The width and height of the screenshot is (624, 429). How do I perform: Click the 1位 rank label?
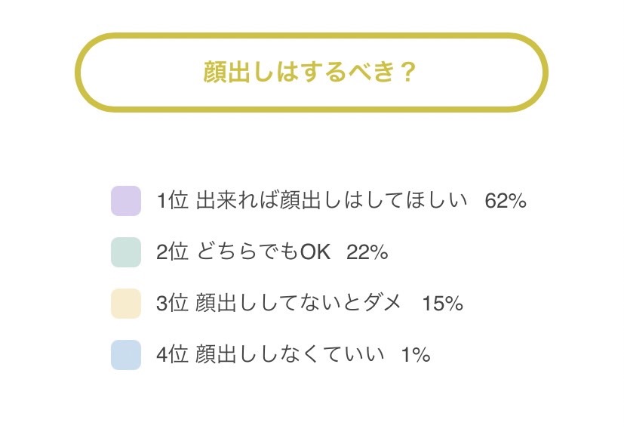[x=173, y=202]
